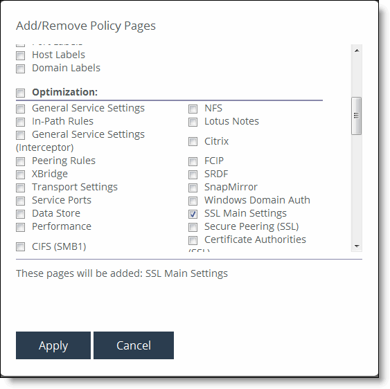Image resolution: width=390 pixels, height=389 pixels.
Task: Enable the Transport Settings checkbox
Action: pos(20,188)
